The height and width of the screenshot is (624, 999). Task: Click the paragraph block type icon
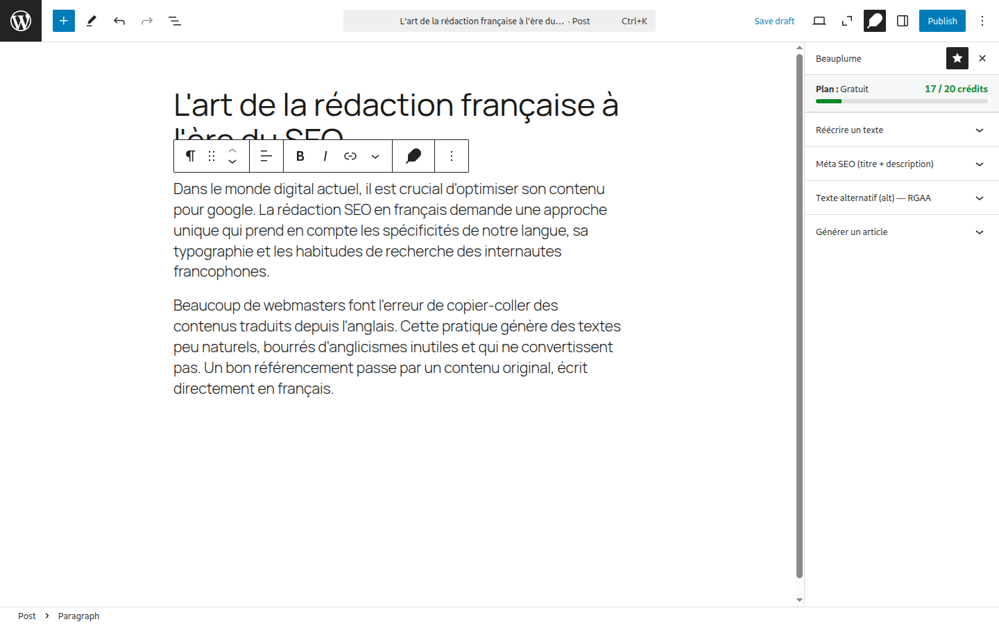click(x=191, y=156)
